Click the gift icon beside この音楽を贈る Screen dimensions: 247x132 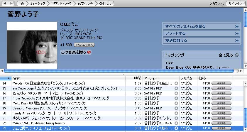tap(89, 52)
